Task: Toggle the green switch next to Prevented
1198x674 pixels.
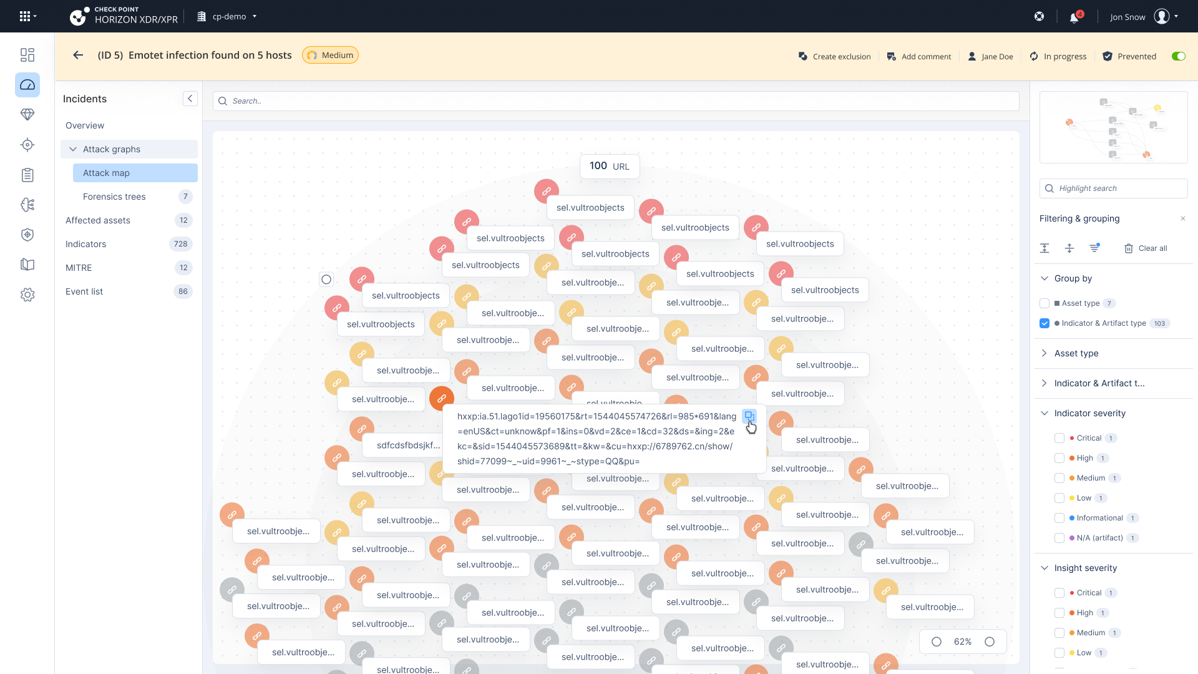Action: click(1178, 56)
